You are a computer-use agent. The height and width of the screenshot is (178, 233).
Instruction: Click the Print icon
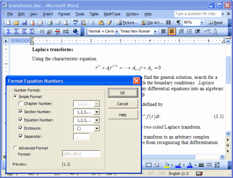(x=50, y=23)
